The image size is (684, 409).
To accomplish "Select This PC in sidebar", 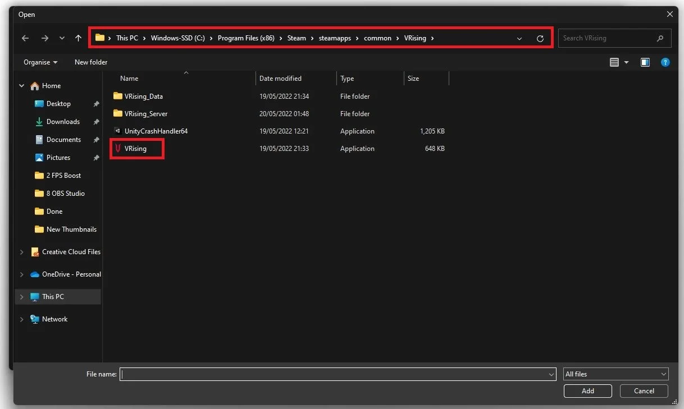I will tap(53, 297).
